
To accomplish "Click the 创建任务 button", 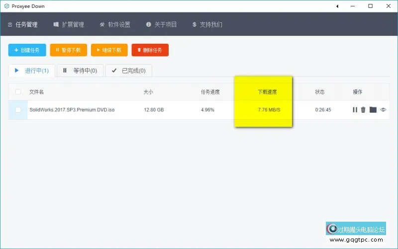I will [x=27, y=50].
